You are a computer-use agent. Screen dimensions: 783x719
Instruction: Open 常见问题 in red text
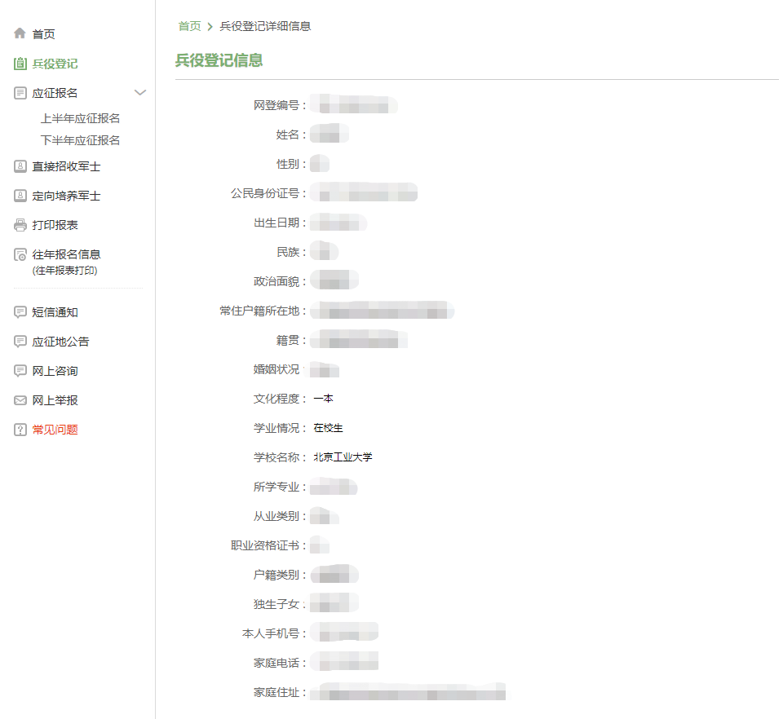tap(55, 430)
